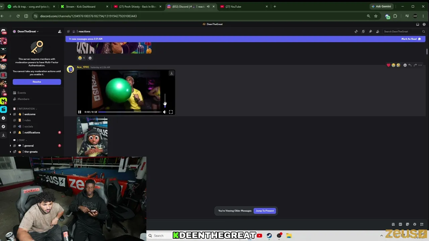Image resolution: width=429 pixels, height=241 pixels.
Task: Click Mark As Read
Action: 411,39
